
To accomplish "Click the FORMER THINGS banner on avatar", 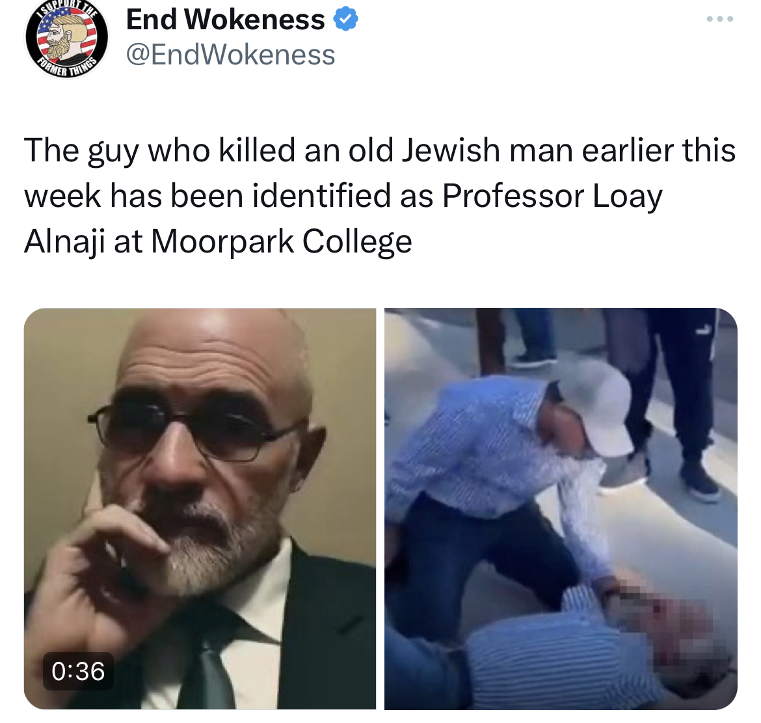I will (x=68, y=67).
